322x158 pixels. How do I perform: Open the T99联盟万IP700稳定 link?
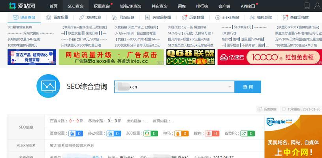pos(296,45)
